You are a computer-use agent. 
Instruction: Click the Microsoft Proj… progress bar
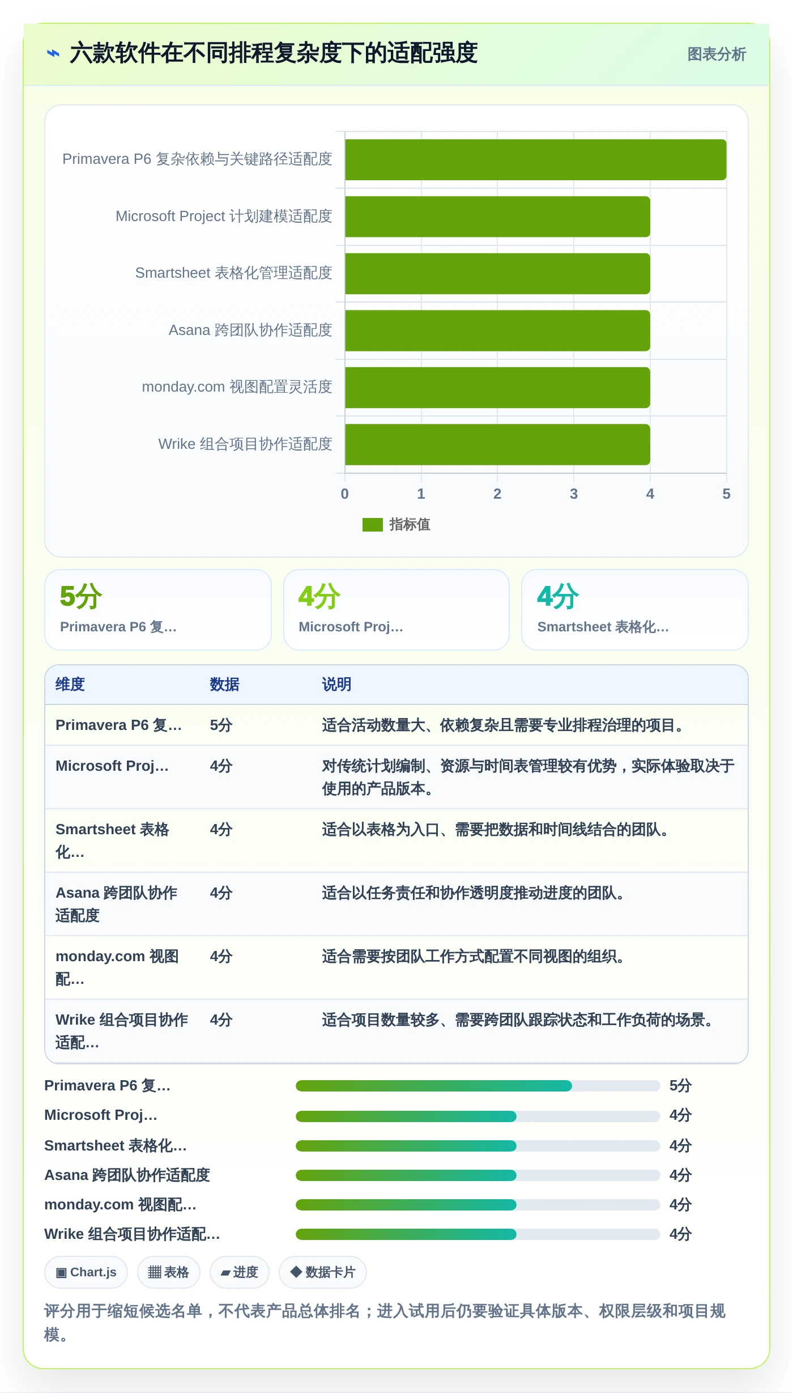[x=477, y=1116]
